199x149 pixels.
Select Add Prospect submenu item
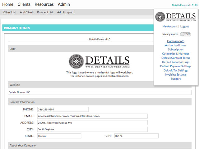click(65, 12)
